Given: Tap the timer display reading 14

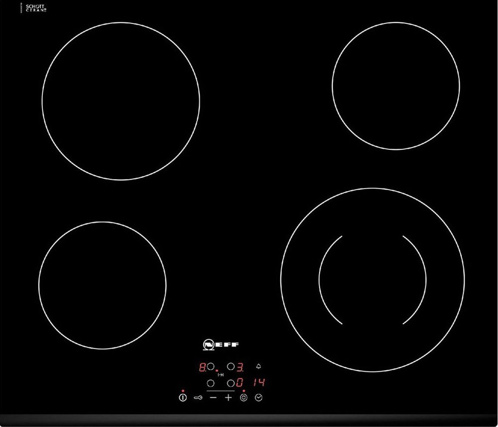Looking at the screenshot, I should [257, 383].
